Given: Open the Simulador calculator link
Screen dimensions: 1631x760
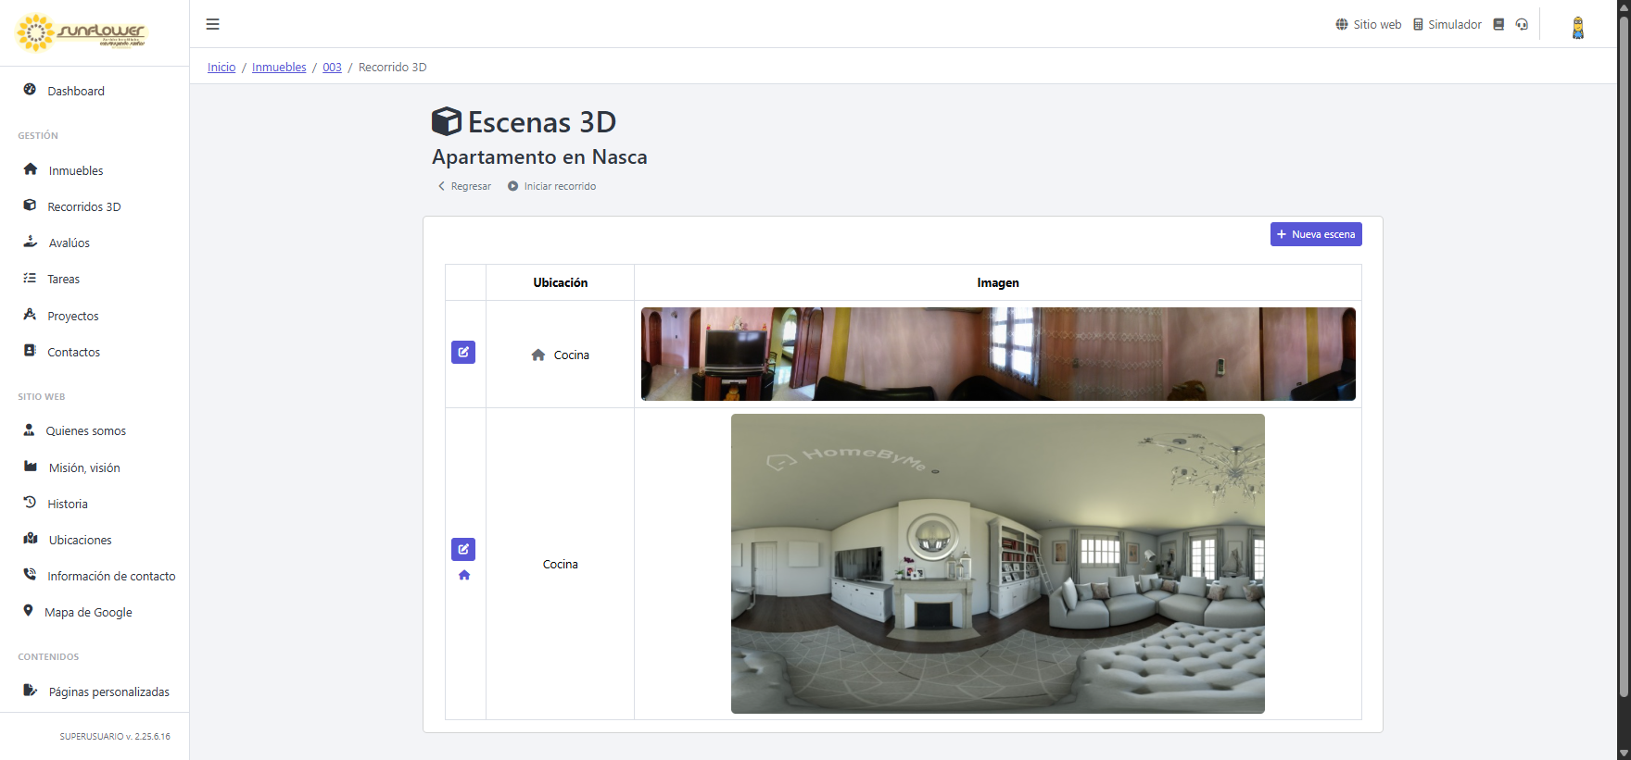Looking at the screenshot, I should [1447, 25].
